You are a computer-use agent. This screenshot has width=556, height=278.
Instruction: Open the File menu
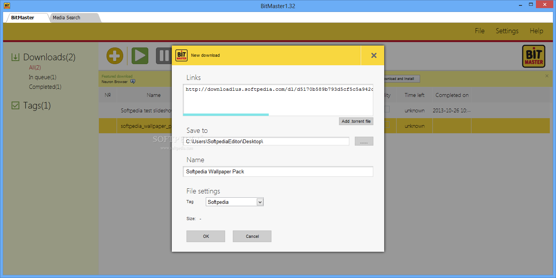(x=480, y=31)
